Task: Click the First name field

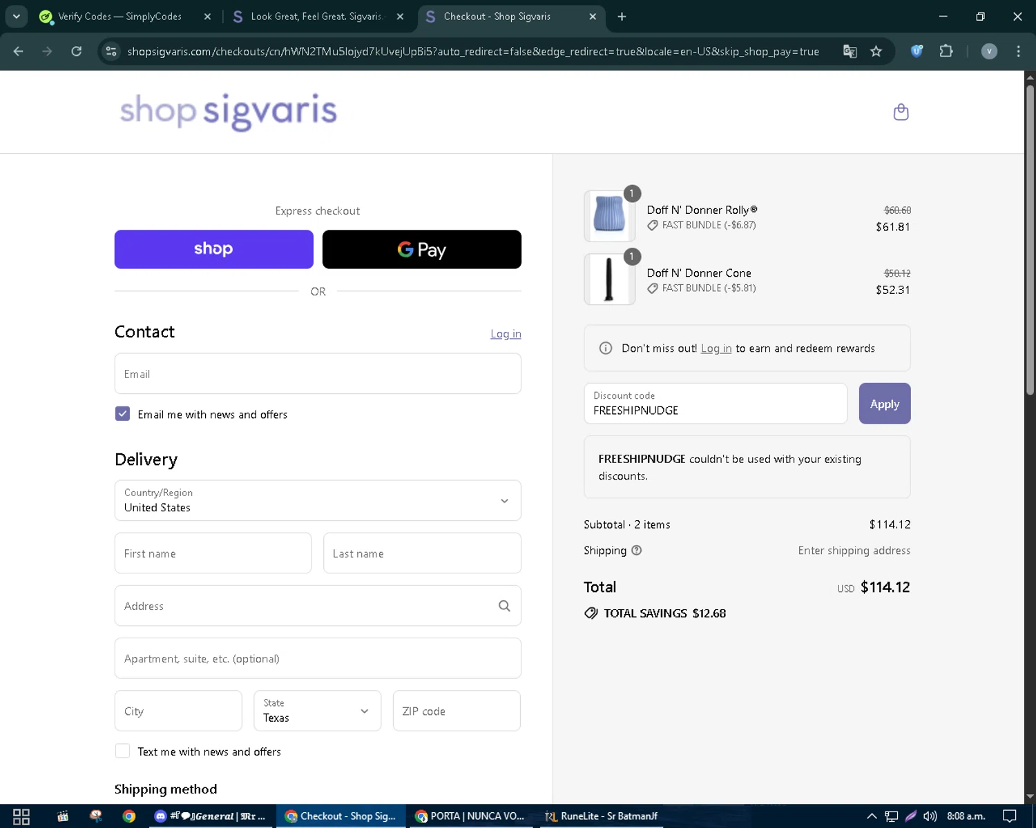Action: pyautogui.click(x=213, y=553)
